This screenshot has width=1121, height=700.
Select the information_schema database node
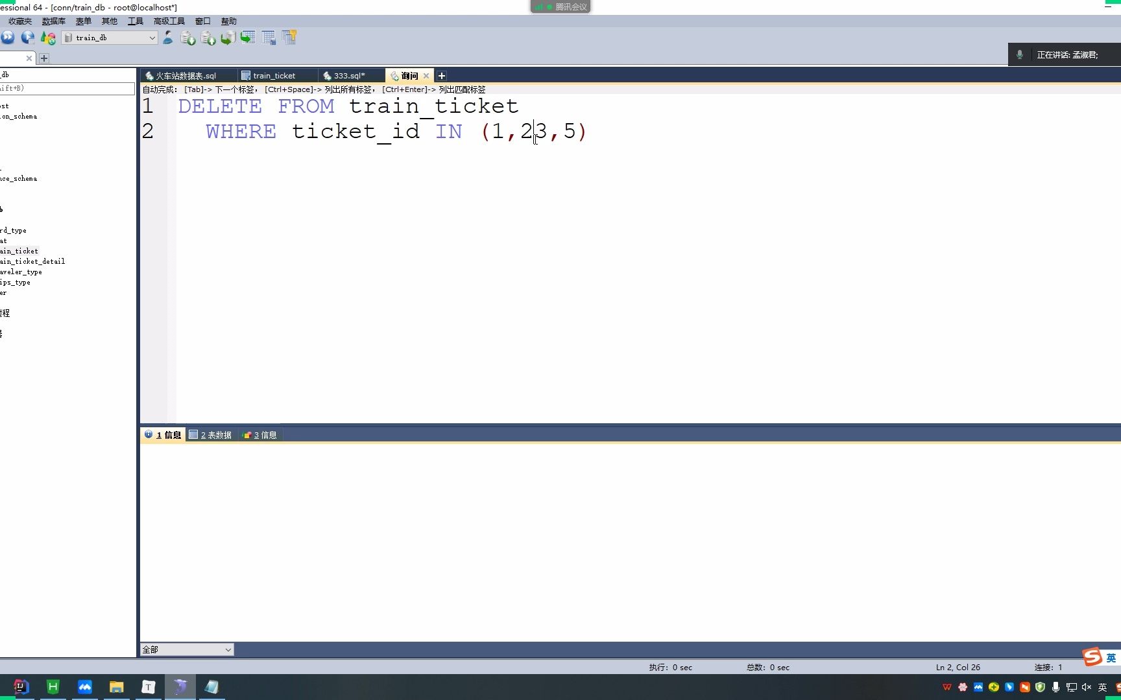[18, 116]
